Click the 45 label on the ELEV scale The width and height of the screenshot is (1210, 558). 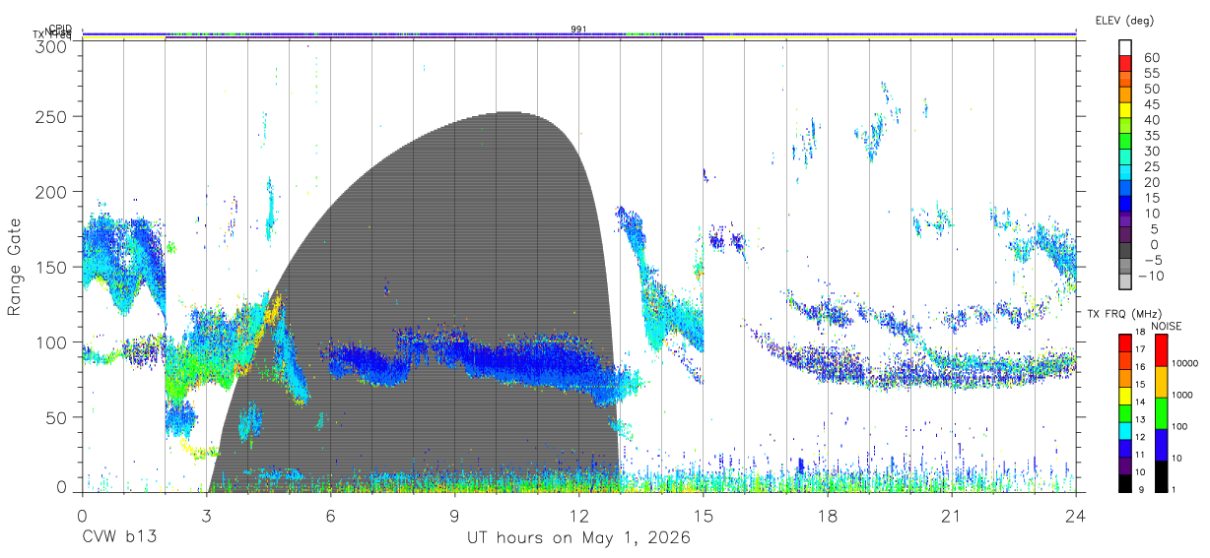[x=1152, y=104]
